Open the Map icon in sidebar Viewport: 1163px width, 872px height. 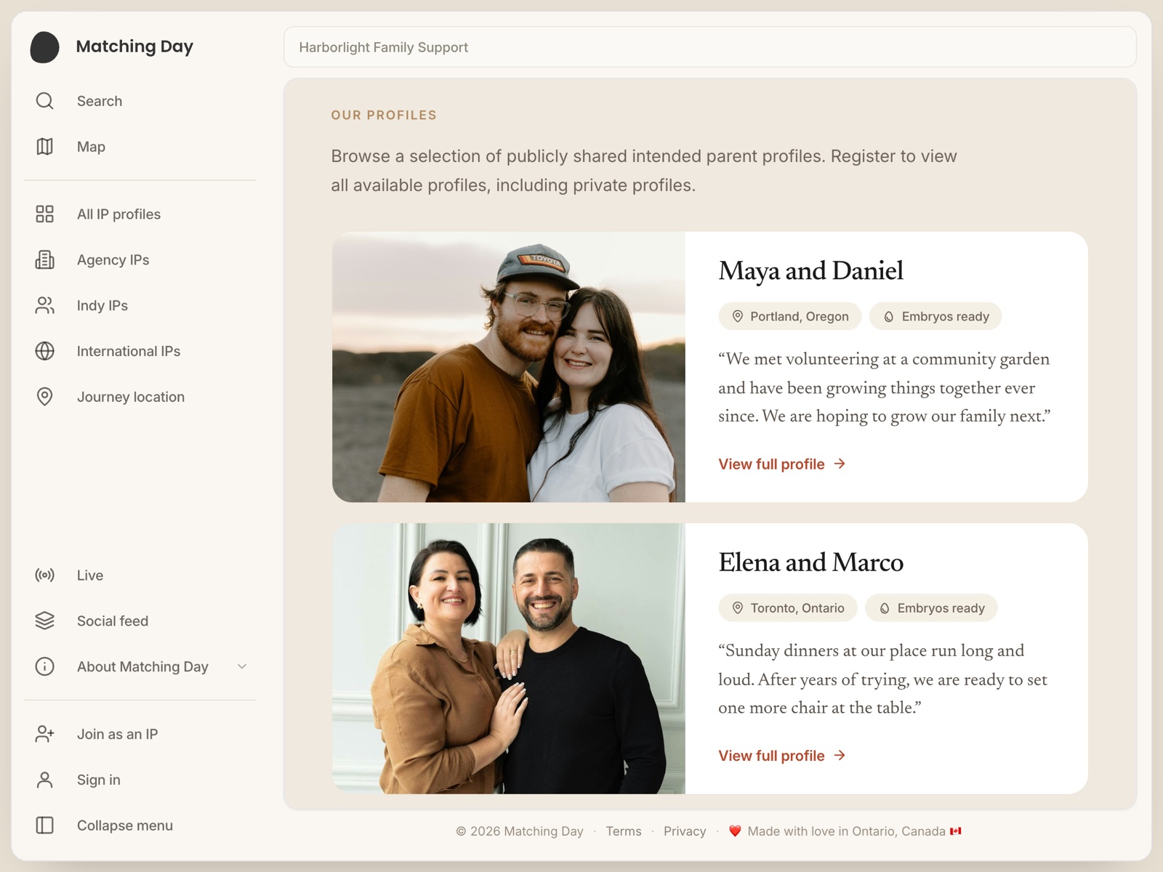pos(44,147)
